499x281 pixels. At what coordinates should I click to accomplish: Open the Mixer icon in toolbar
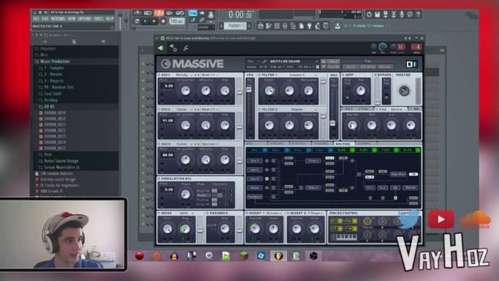[285, 26]
